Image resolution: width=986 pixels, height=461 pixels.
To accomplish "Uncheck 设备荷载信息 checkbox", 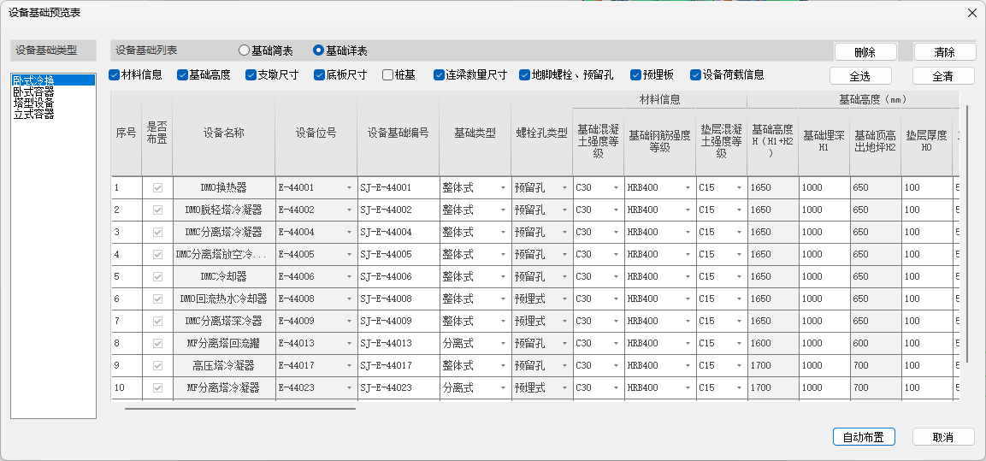I will coord(696,75).
